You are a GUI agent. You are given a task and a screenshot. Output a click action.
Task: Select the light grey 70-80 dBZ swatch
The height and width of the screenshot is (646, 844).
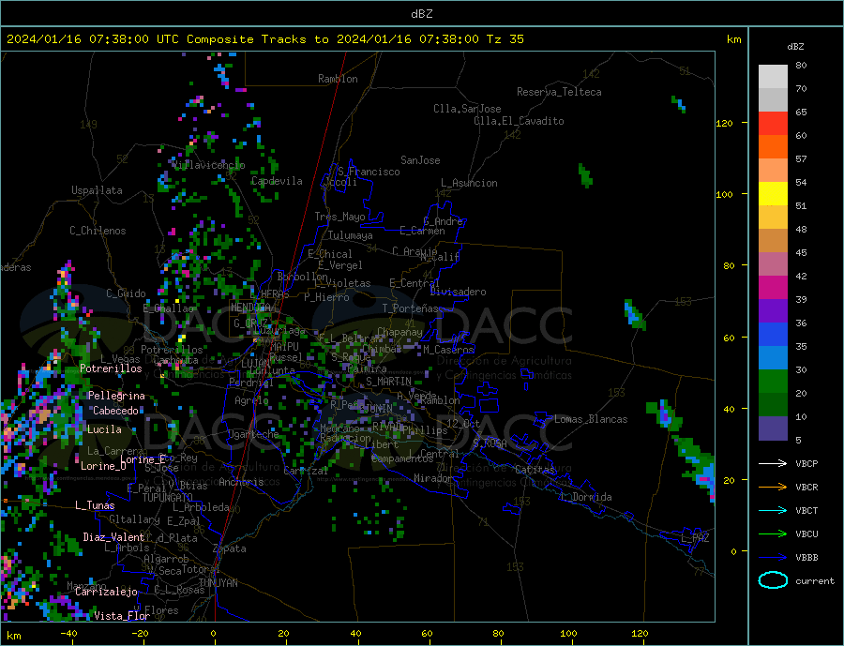(773, 77)
